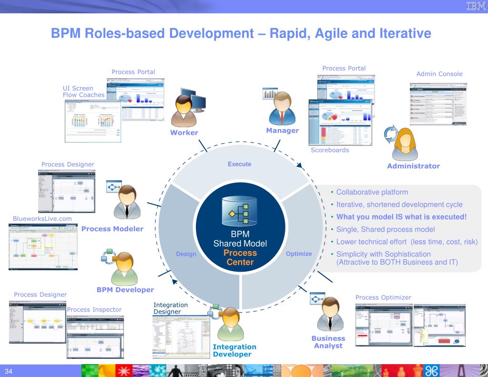Viewport: 488px width, 377px height.
Task: Click the Process Modeler person icon
Action: click(x=127, y=202)
